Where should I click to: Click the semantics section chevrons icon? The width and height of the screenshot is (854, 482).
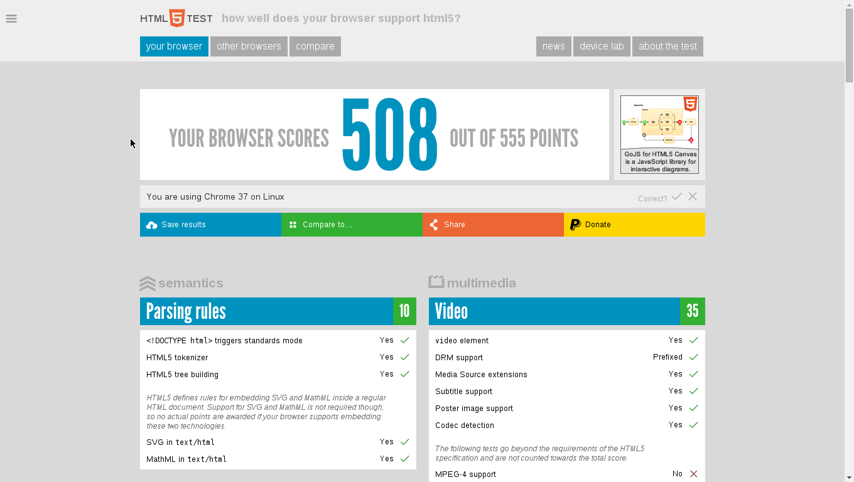pyautogui.click(x=148, y=284)
